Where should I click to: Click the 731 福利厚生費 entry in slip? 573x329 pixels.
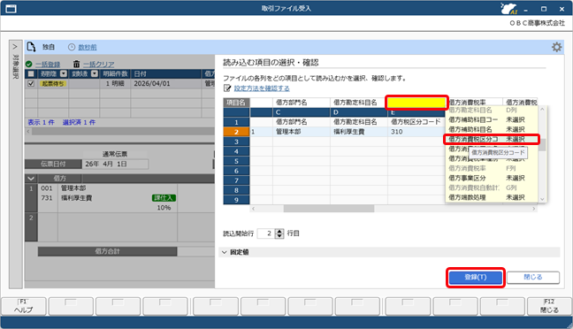66,198
